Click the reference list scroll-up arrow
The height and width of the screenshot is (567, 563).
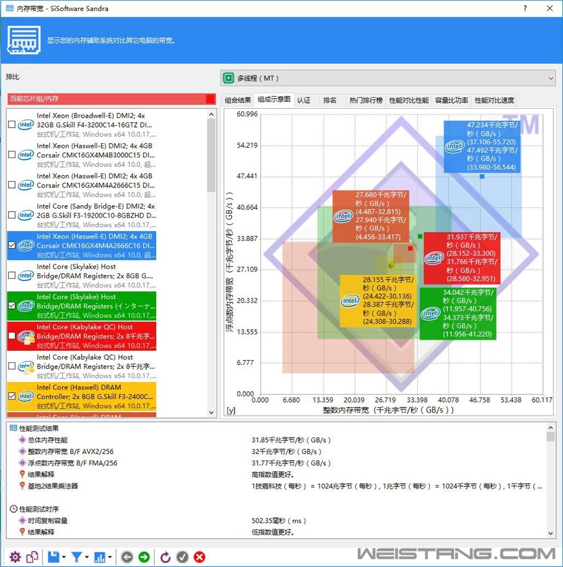[211, 114]
